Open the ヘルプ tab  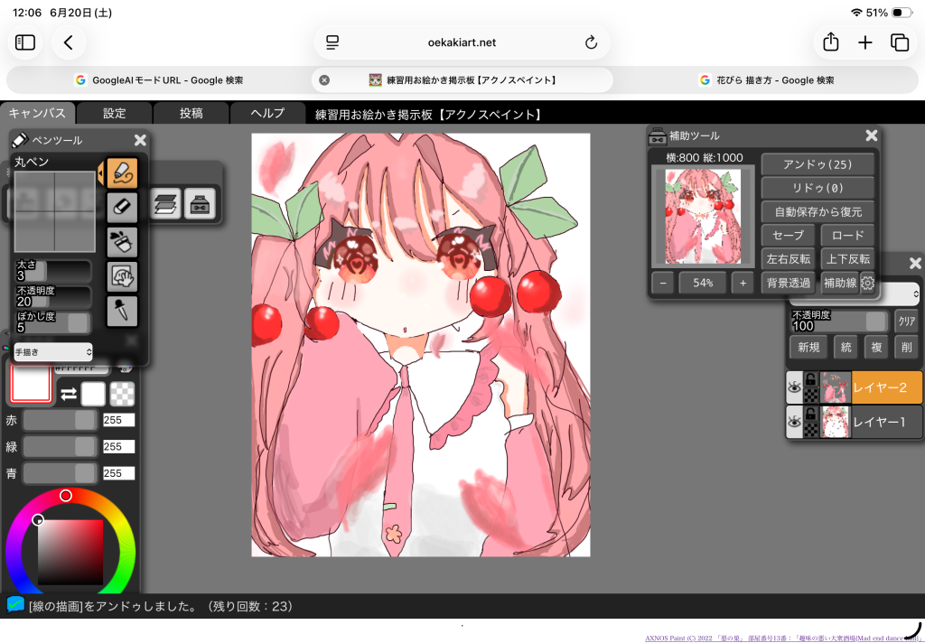267,113
